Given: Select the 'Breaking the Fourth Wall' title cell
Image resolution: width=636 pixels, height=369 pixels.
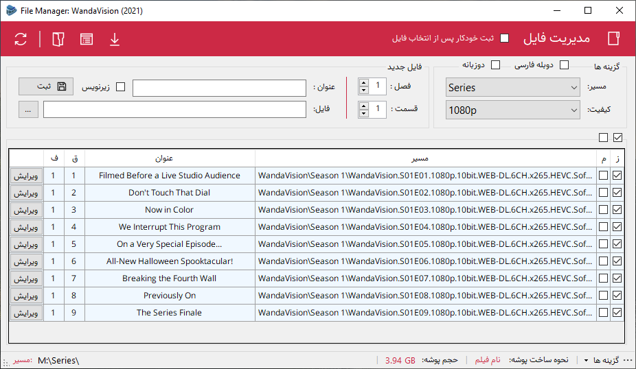Looking at the screenshot, I should coord(170,278).
